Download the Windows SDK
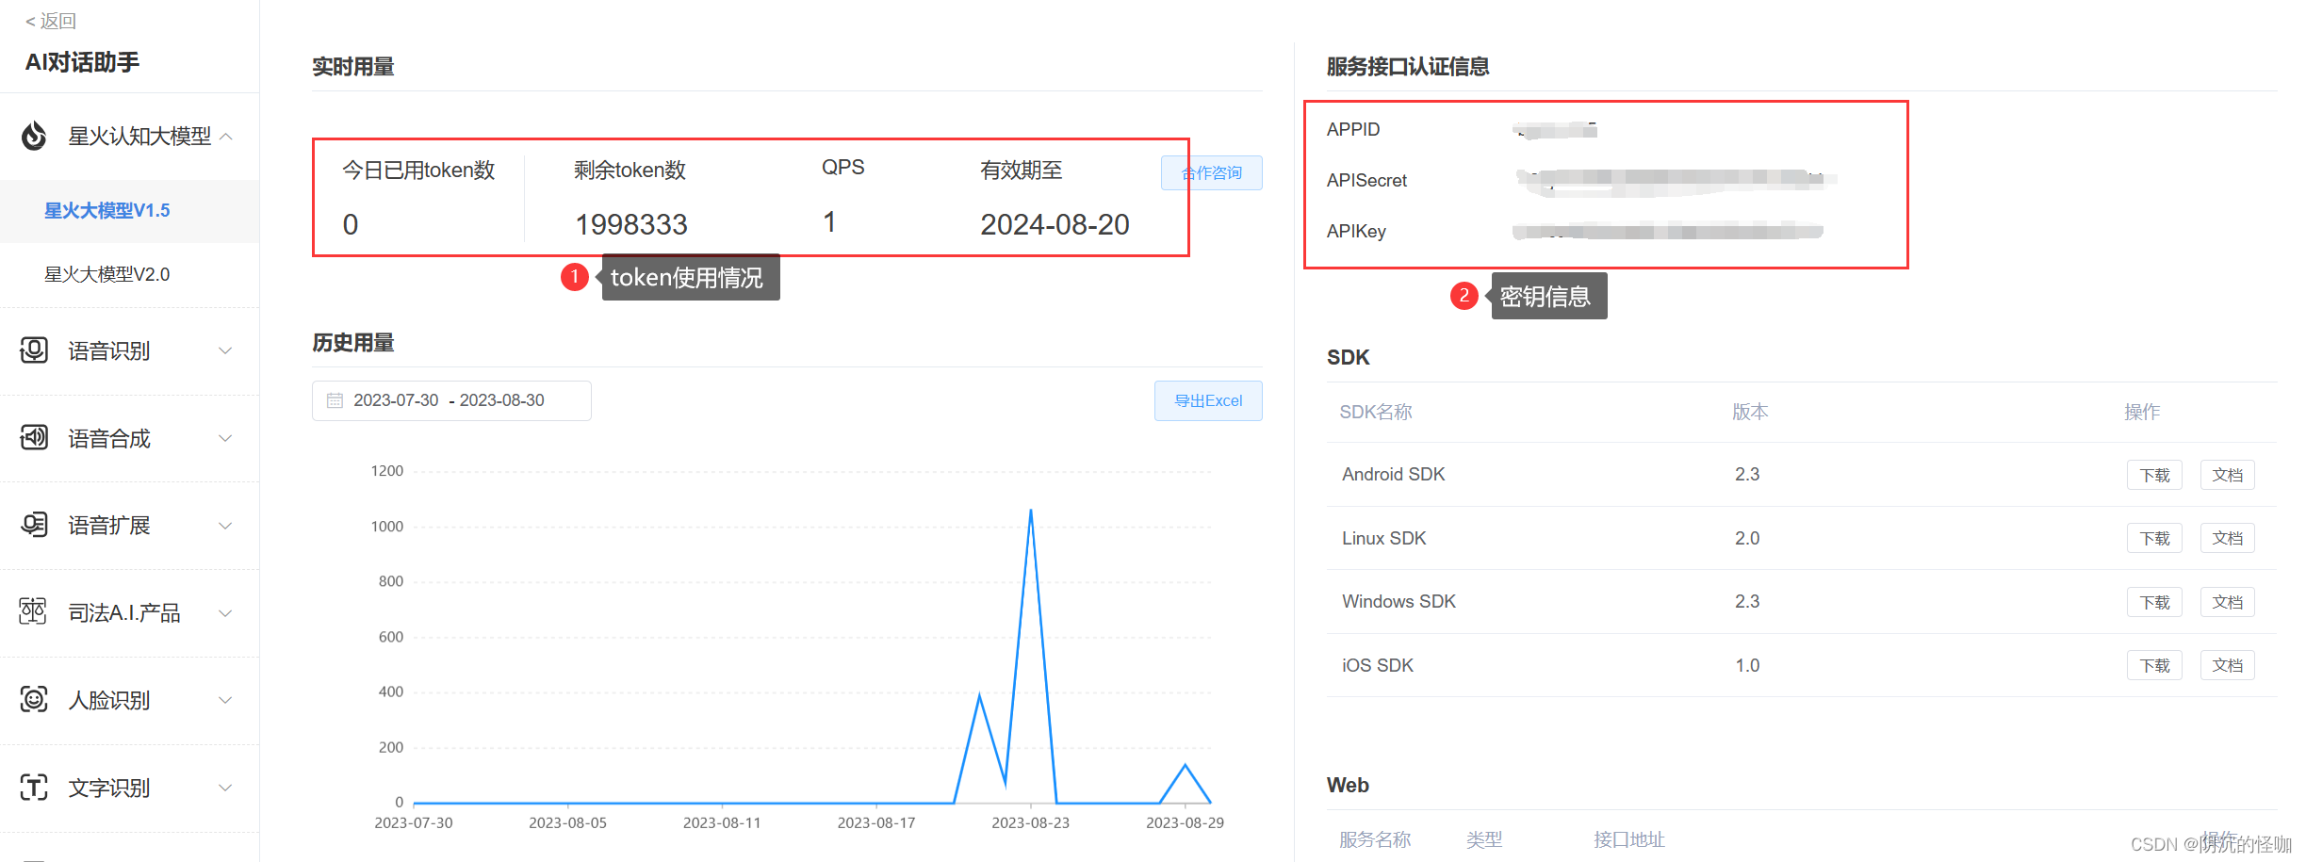The width and height of the screenshot is (2306, 862). [2154, 602]
